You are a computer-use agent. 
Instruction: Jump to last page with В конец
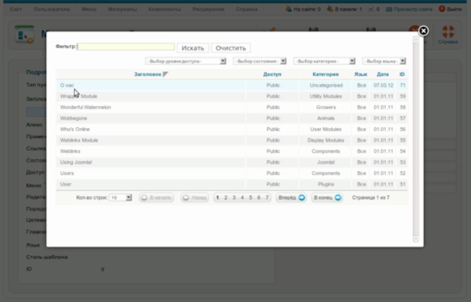tap(327, 197)
